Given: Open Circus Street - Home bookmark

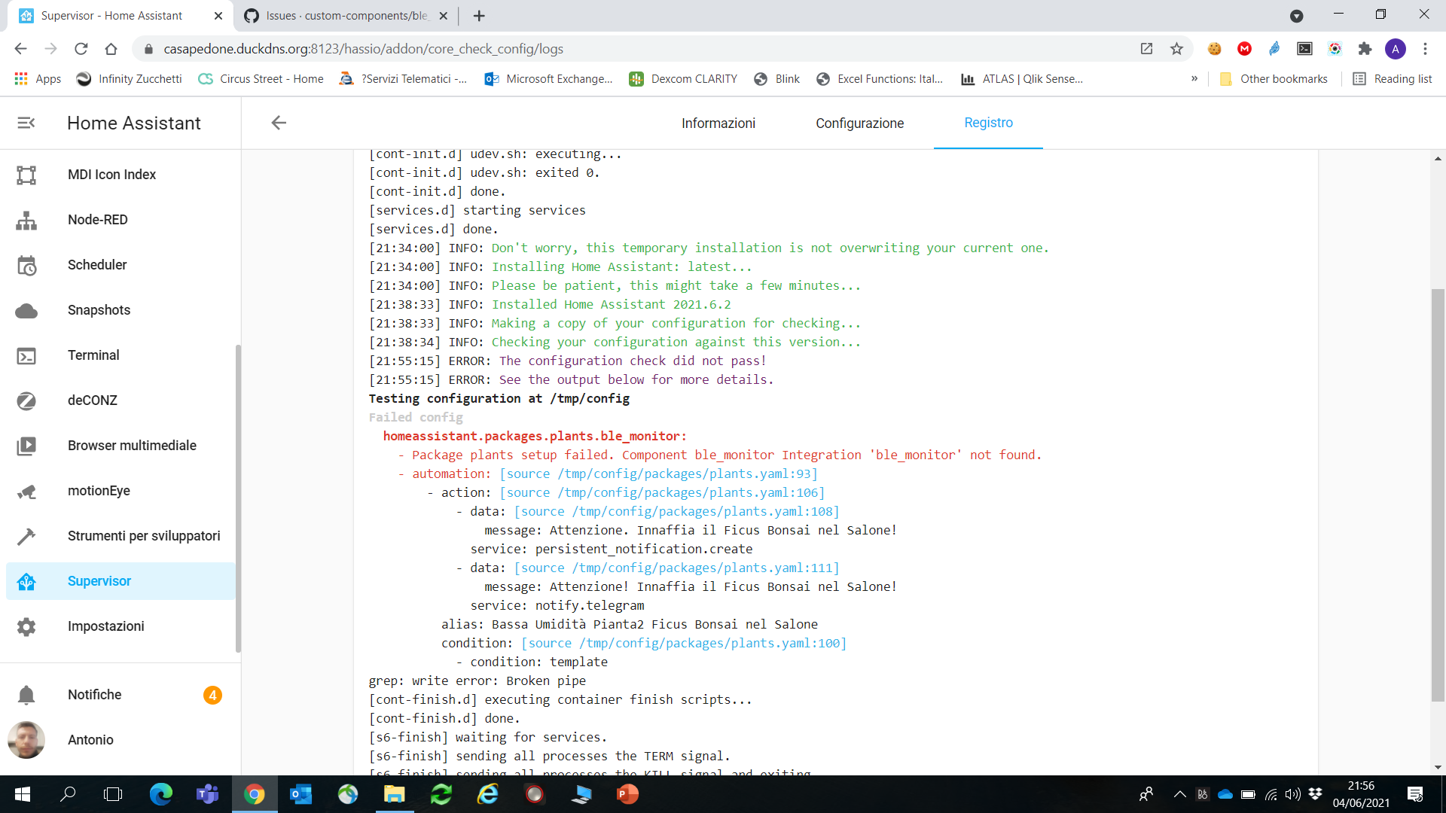Looking at the screenshot, I should click(261, 79).
